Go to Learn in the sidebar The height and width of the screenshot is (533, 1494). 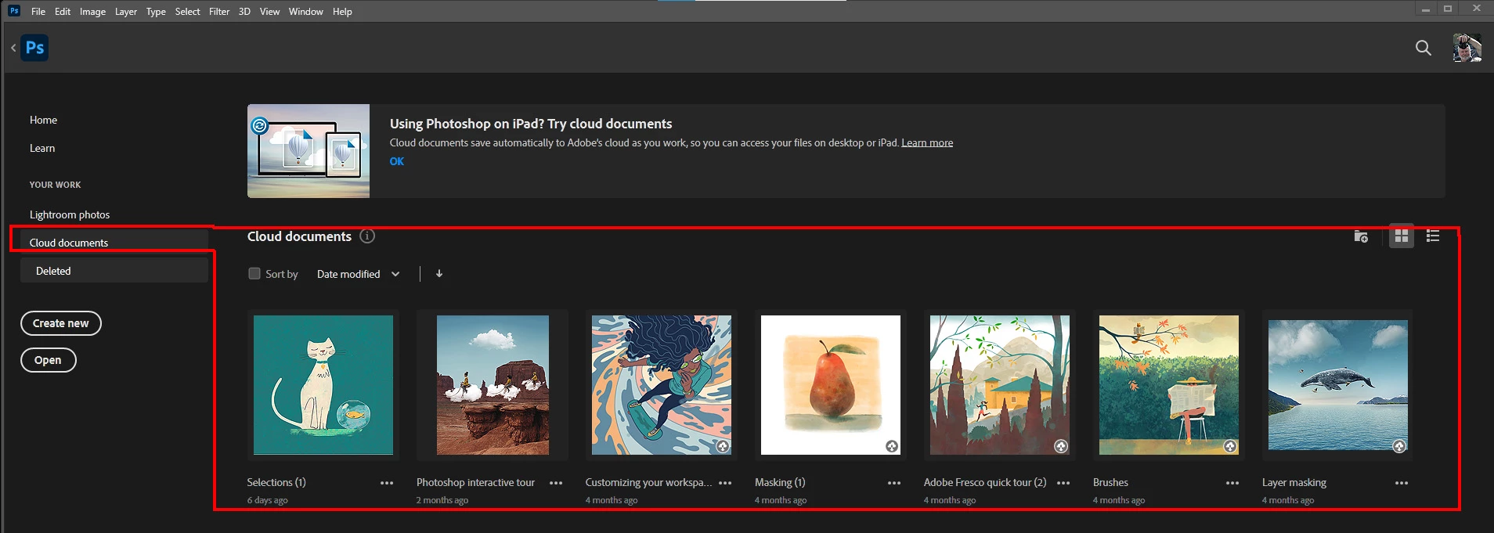tap(42, 148)
